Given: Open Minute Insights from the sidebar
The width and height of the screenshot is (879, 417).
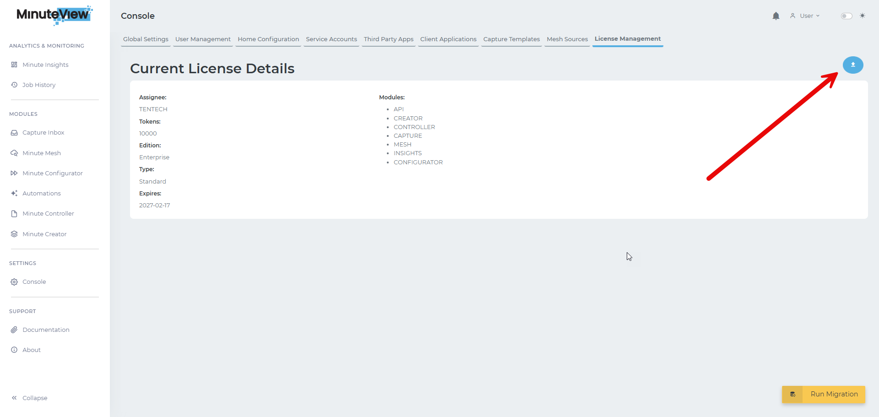Looking at the screenshot, I should 45,65.
